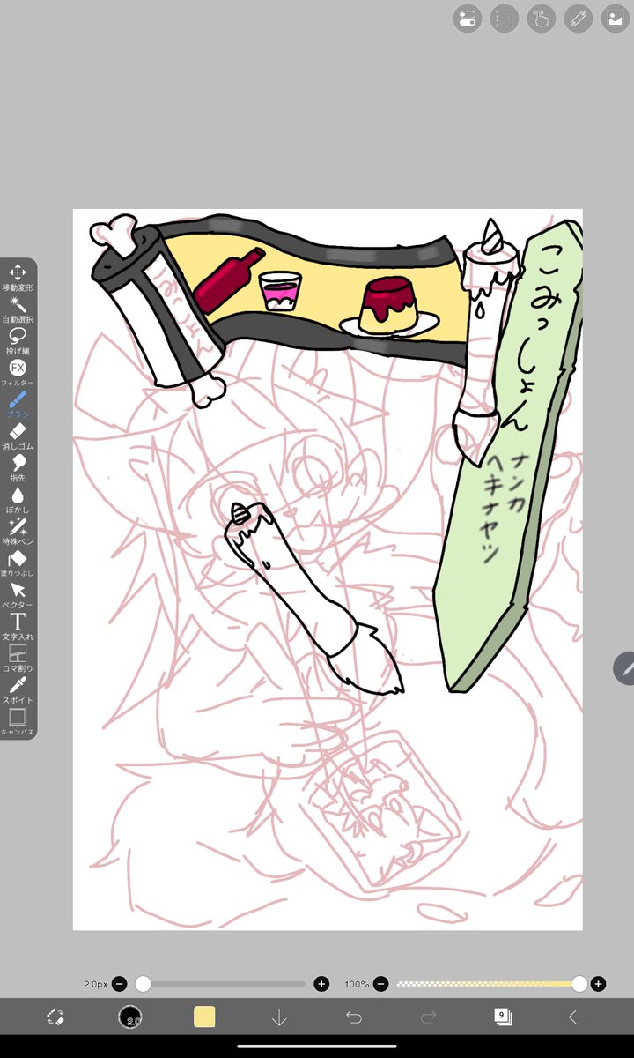Select the 消しゴム eraser tool
Image resolution: width=634 pixels, height=1058 pixels.
(x=18, y=436)
